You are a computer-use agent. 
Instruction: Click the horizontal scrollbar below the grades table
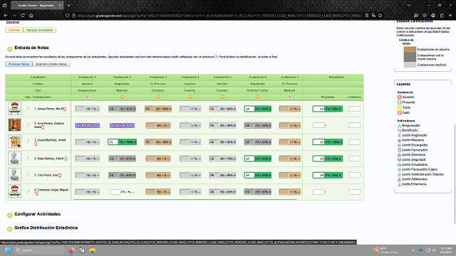[x=185, y=199]
